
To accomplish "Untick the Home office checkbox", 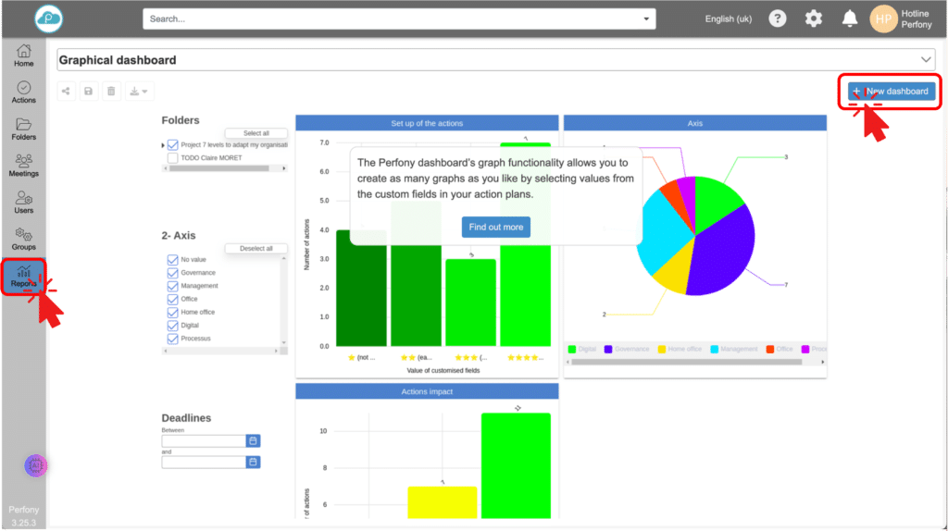I will (x=172, y=313).
